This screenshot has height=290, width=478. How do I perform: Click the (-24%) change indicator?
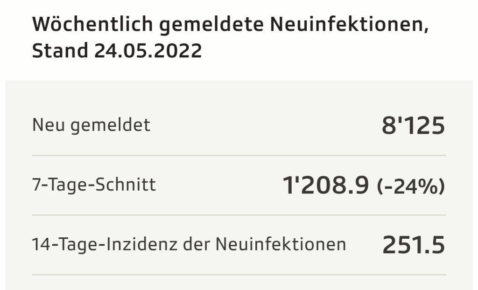pyautogui.click(x=411, y=186)
